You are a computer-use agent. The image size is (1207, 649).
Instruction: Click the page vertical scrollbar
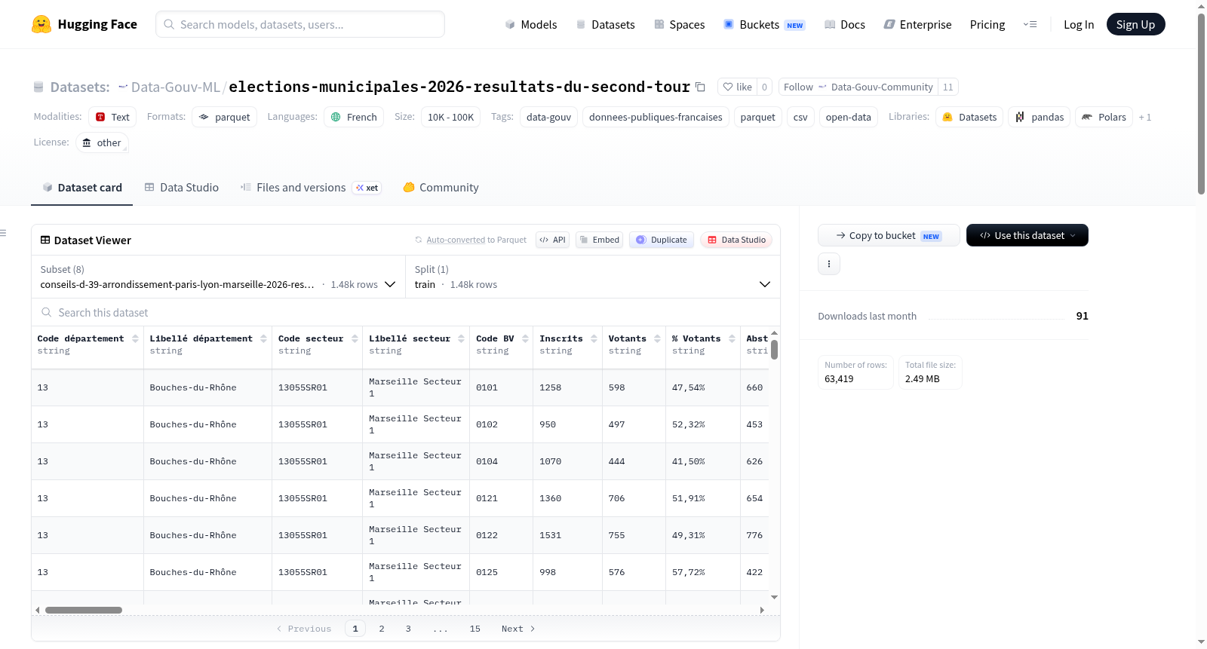[1201, 104]
